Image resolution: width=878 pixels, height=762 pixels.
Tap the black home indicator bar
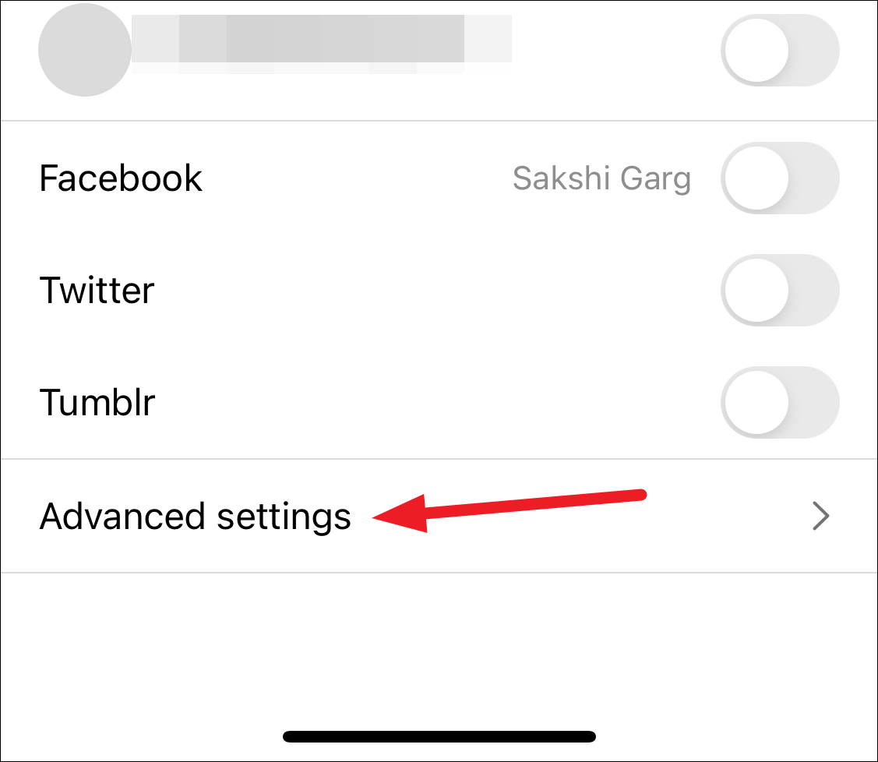tap(439, 736)
